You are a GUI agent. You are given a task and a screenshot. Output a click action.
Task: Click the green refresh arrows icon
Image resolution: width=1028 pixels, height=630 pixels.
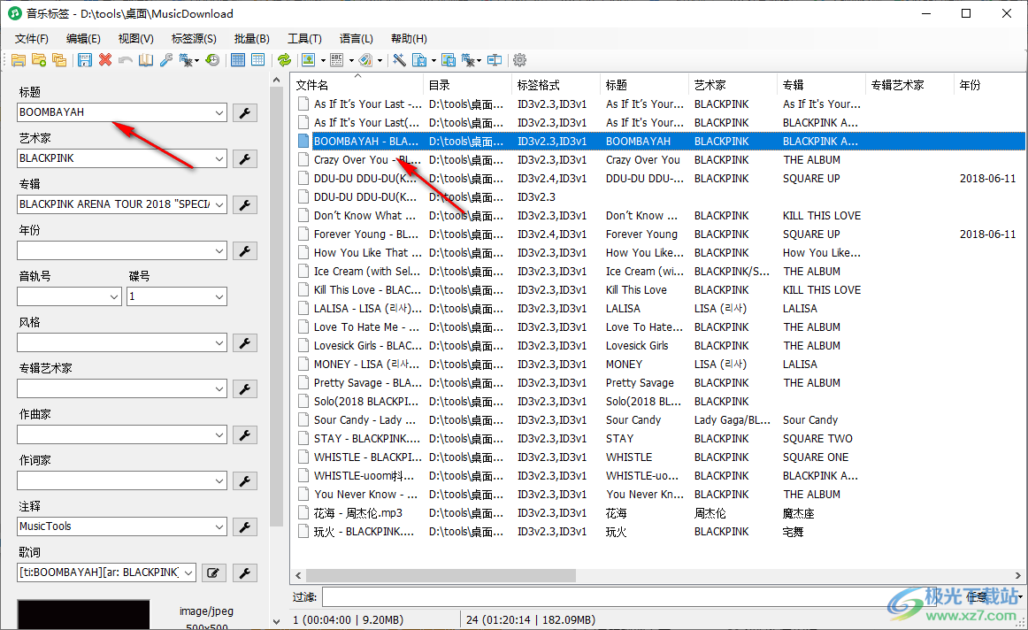click(x=284, y=60)
